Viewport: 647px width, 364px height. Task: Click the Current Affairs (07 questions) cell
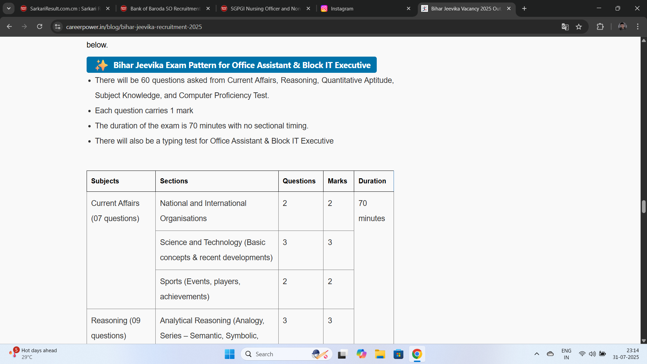click(121, 250)
